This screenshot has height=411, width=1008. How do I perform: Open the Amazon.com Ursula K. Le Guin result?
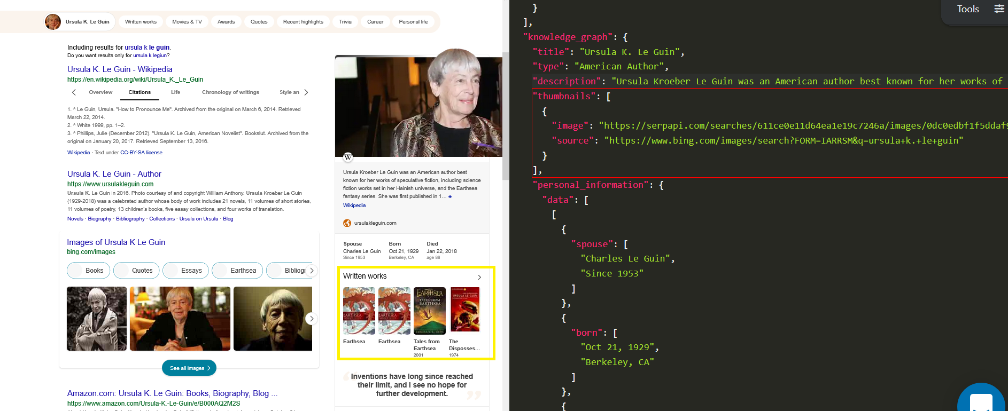point(172,393)
